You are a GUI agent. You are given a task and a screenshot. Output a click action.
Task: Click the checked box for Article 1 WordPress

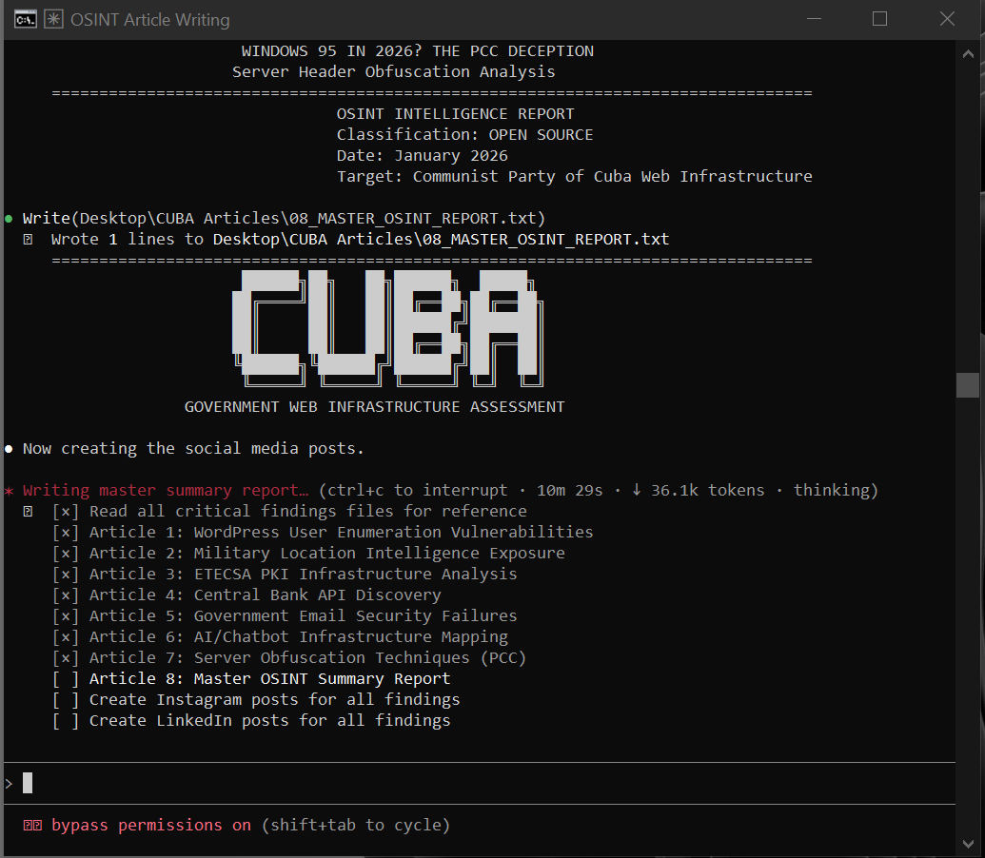coord(66,532)
